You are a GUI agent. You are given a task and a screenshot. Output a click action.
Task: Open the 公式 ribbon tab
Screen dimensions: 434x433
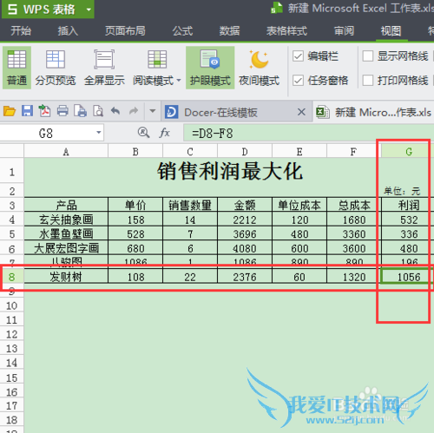point(182,30)
